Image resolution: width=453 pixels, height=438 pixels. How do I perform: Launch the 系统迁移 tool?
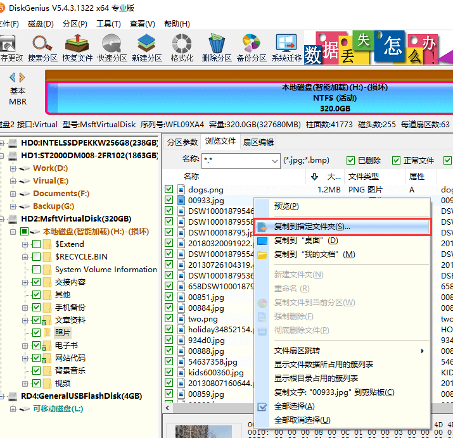(x=286, y=47)
